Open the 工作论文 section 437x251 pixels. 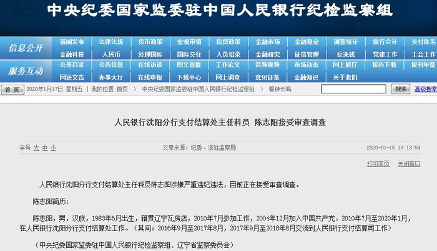click(x=228, y=65)
